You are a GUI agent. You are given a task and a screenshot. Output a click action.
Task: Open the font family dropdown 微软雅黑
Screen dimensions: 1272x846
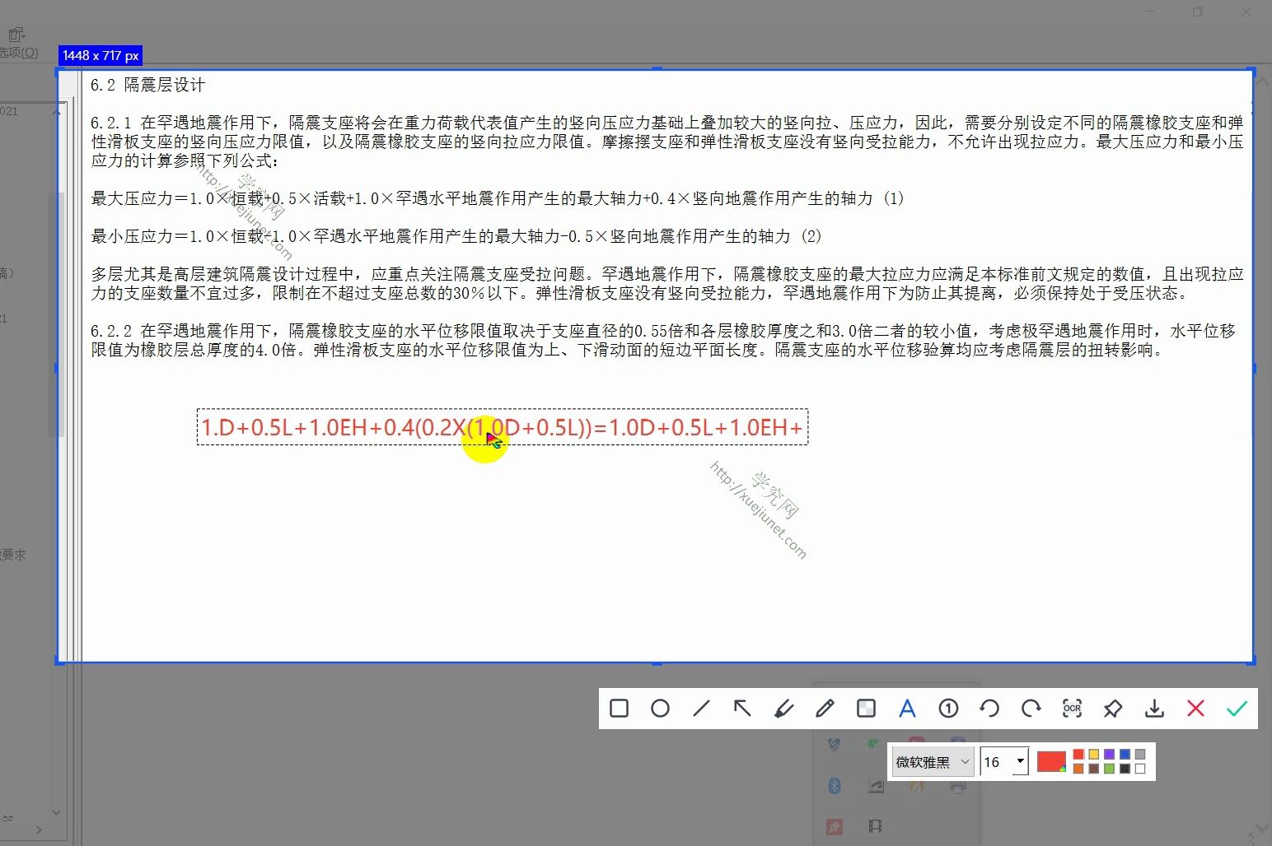coord(933,762)
